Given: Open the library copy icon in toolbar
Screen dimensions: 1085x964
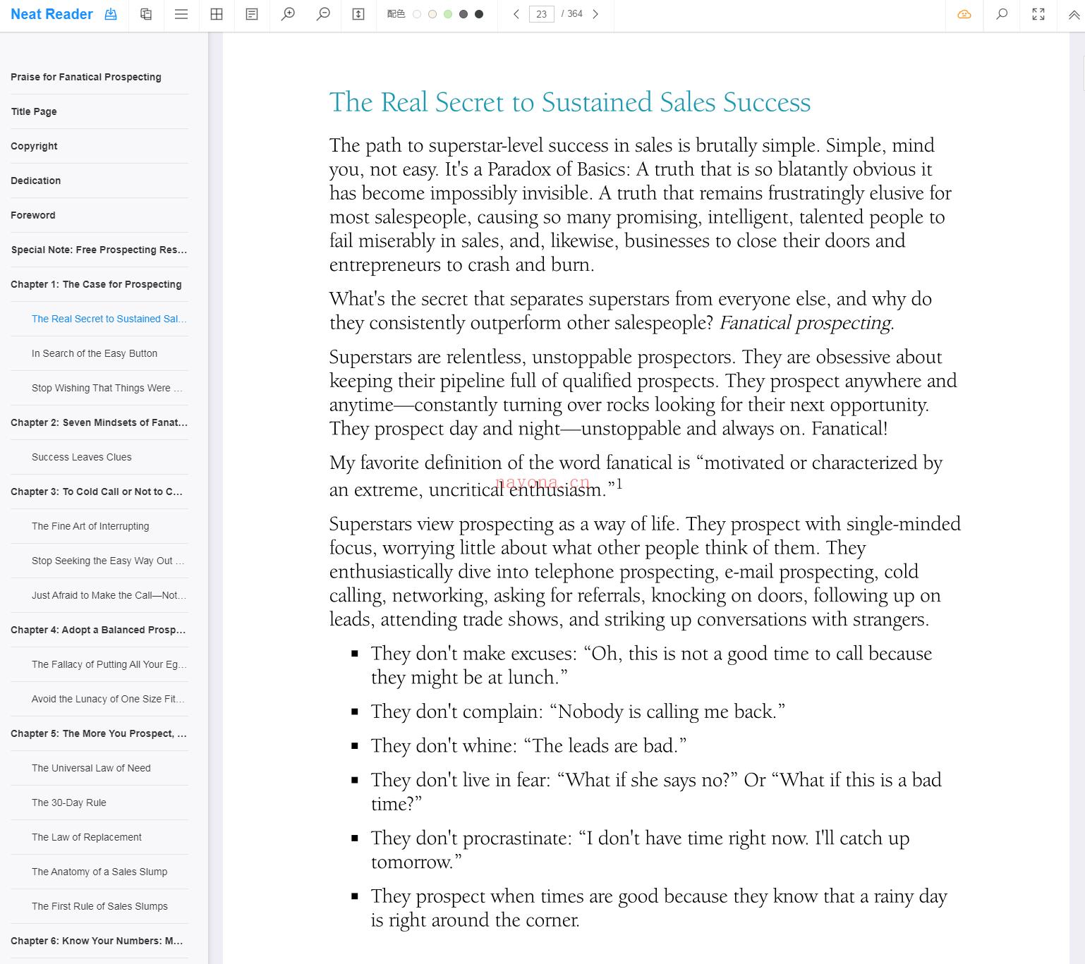Looking at the screenshot, I should point(146,14).
